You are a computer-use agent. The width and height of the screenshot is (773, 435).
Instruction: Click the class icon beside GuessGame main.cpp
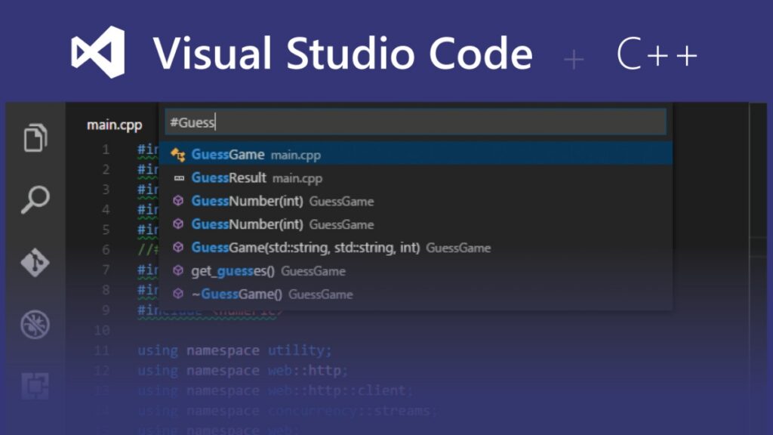click(178, 155)
